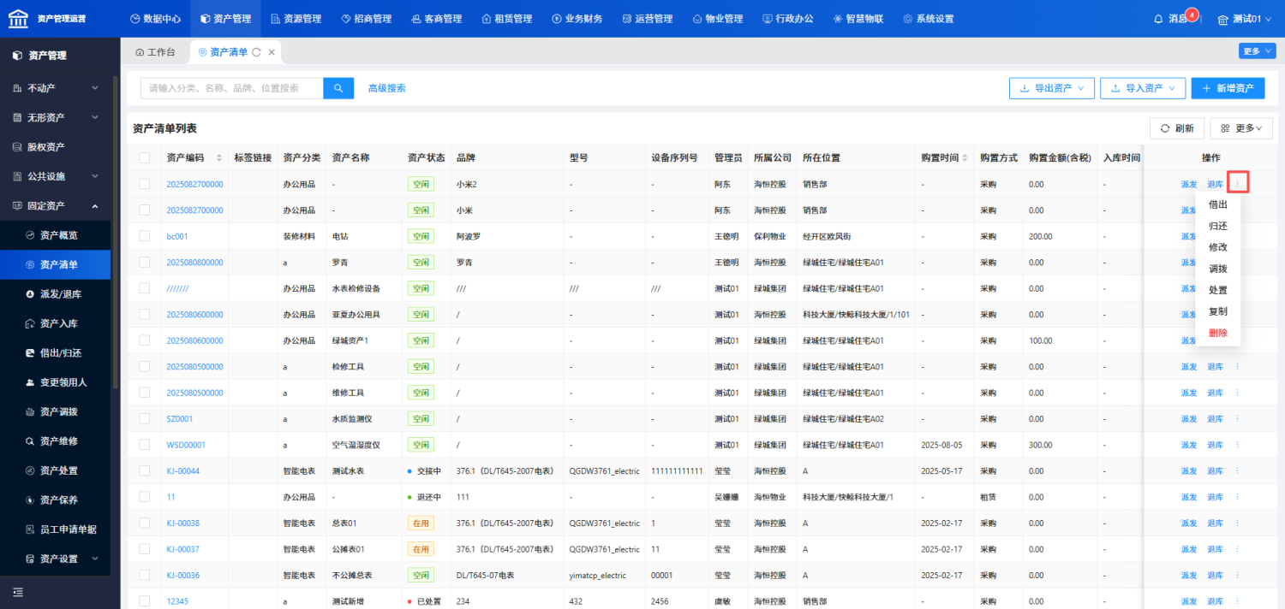Choose 借出 from the action menu
Screen dimensions: 1285x609
click(x=1217, y=204)
